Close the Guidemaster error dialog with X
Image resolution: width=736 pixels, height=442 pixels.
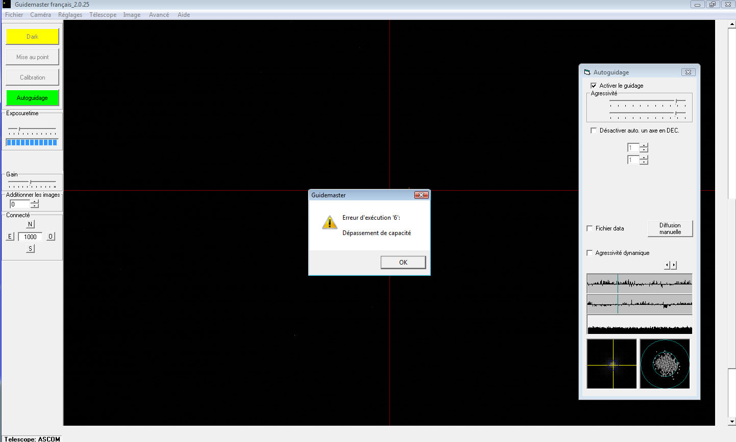click(421, 195)
